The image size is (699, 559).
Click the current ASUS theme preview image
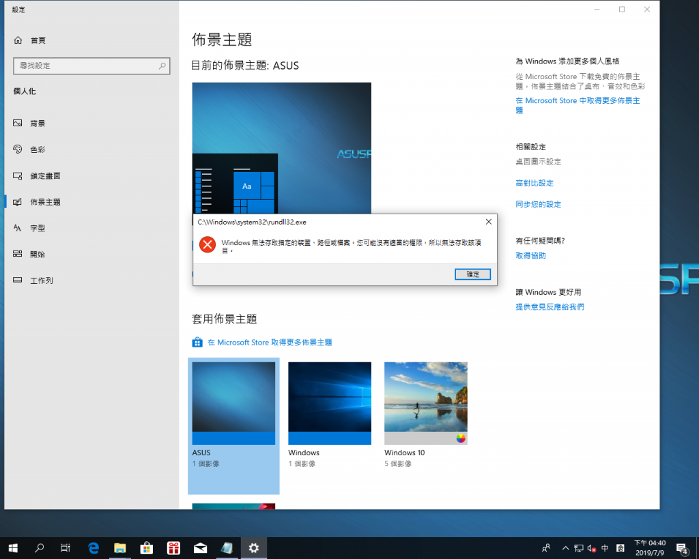[x=282, y=148]
